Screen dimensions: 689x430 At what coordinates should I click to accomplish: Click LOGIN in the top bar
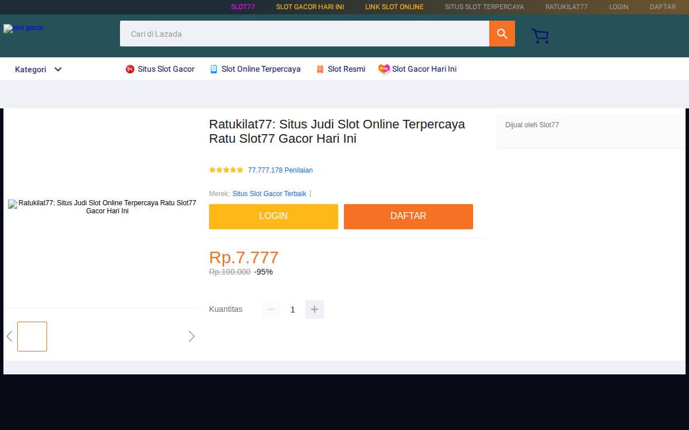(619, 7)
